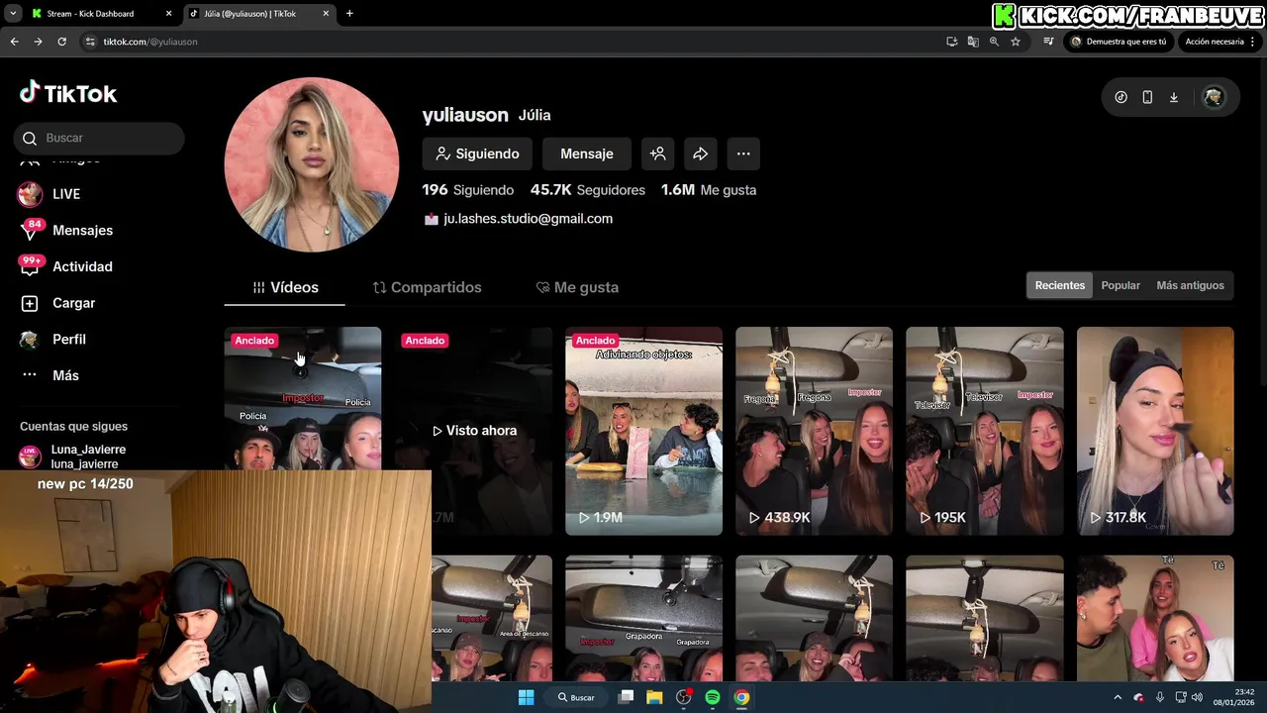This screenshot has height=713, width=1267.
Task: Click the phone app icon top right
Action: [x=1147, y=97]
